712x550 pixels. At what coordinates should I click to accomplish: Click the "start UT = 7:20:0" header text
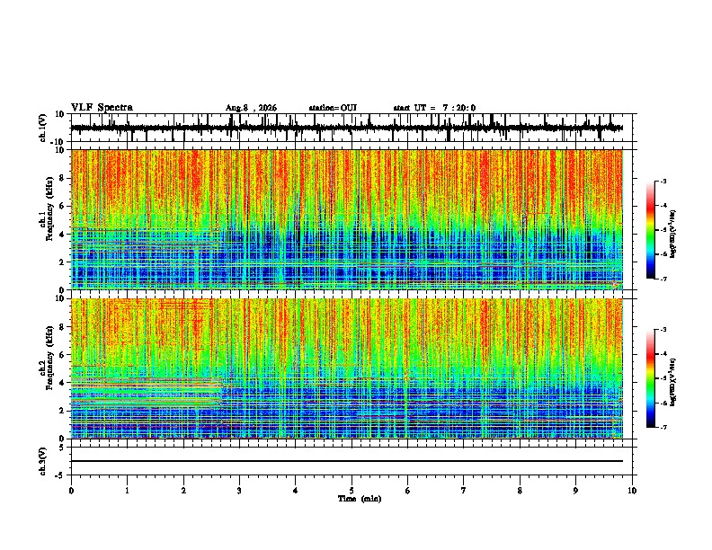point(434,108)
